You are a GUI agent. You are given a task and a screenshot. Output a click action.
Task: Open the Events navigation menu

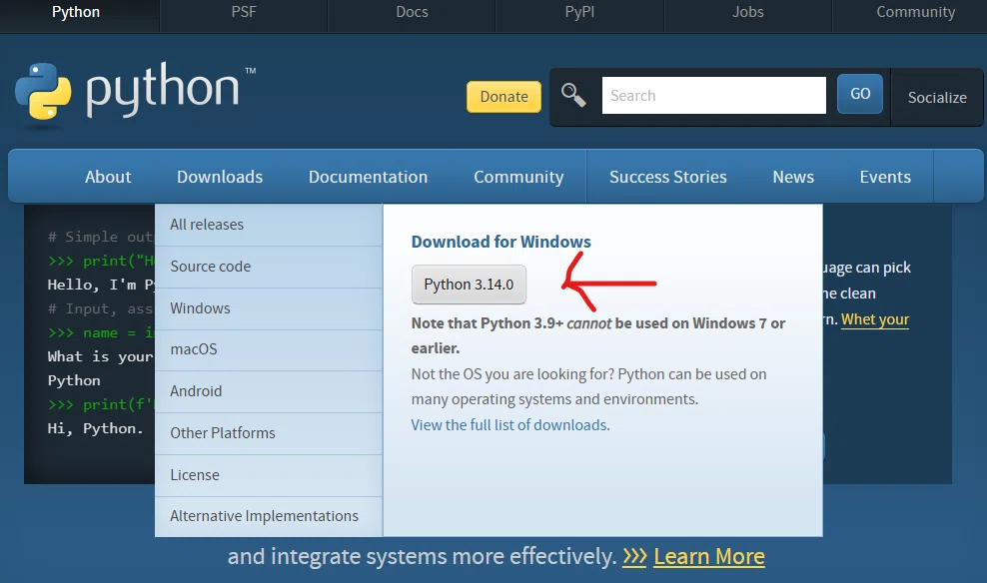pos(885,177)
